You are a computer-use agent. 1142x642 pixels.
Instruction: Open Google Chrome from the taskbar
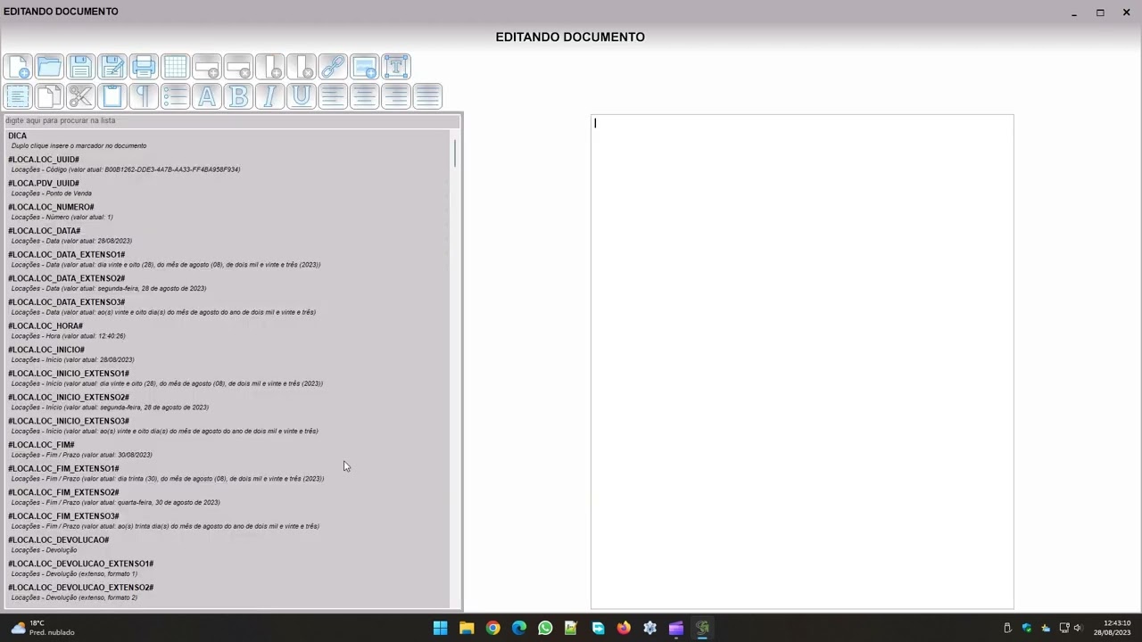pos(492,628)
